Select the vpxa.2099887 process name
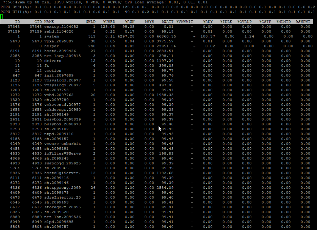 click(x=59, y=41)
